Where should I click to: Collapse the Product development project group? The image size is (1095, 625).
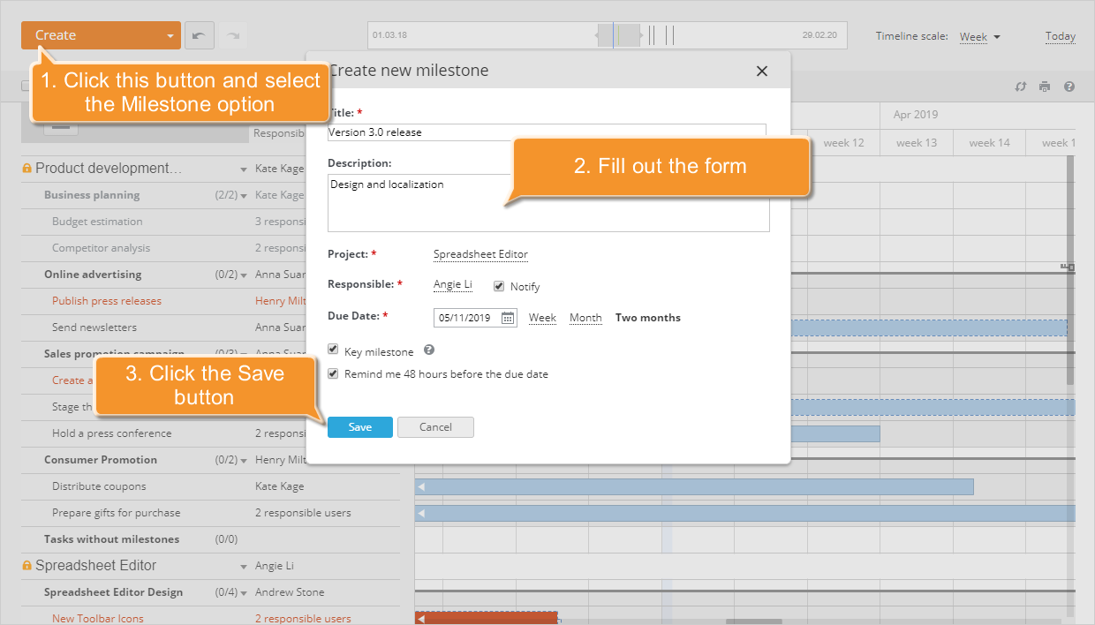pos(243,168)
